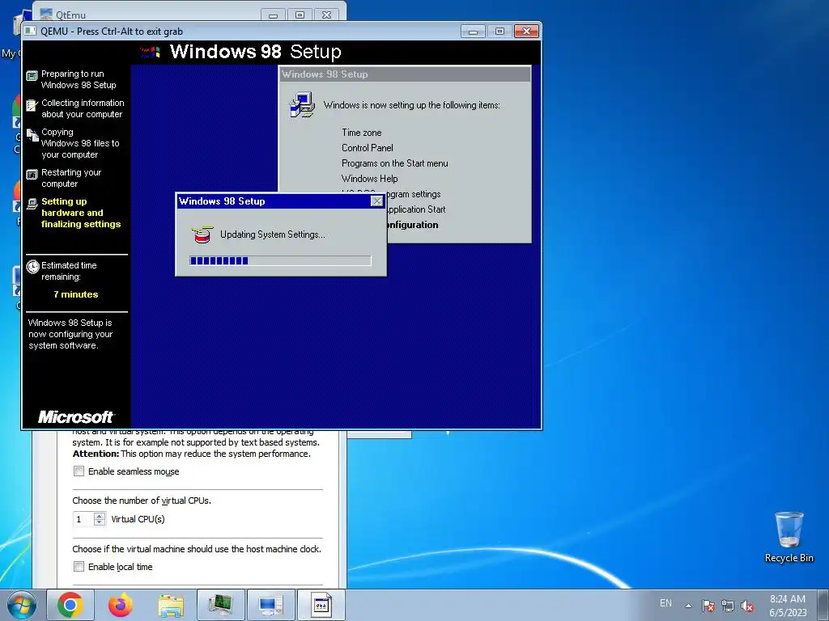Click the Restarting your computer step icon
829x621 pixels.
[x=32, y=175]
